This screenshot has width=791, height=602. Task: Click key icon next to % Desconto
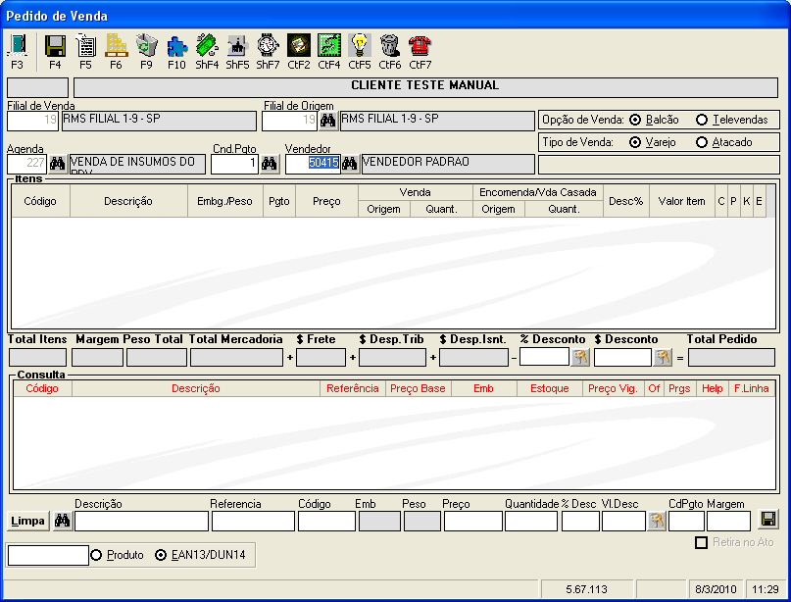[580, 357]
